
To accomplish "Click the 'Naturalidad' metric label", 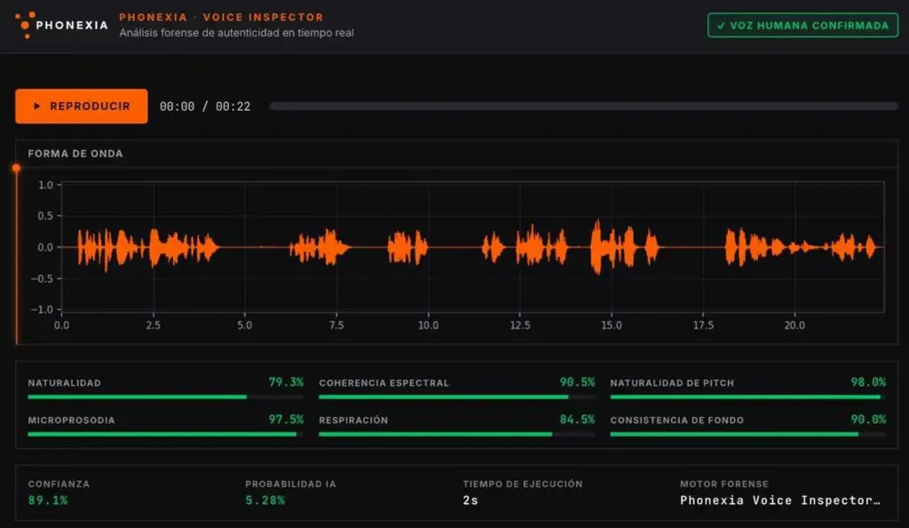I will click(64, 383).
